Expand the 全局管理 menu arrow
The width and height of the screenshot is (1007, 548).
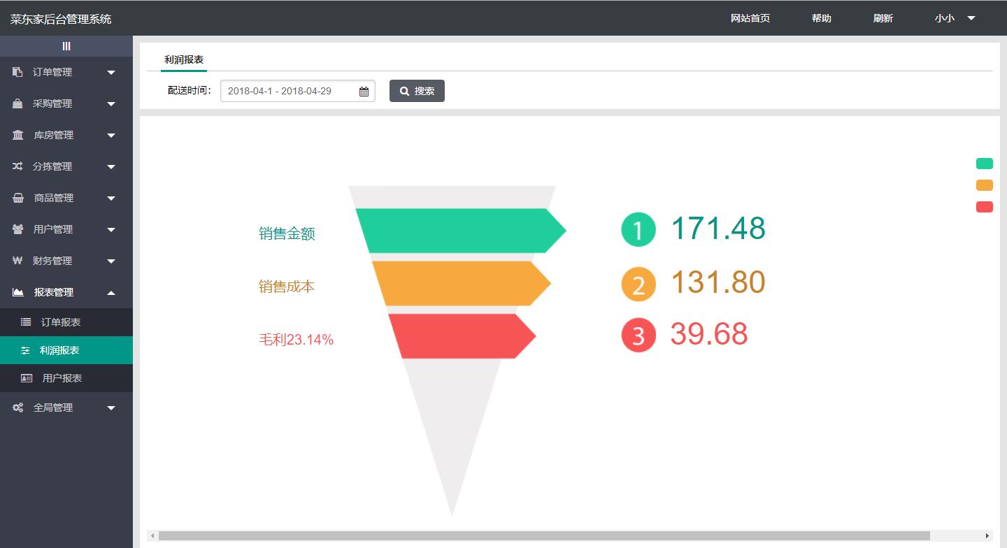pyautogui.click(x=111, y=408)
